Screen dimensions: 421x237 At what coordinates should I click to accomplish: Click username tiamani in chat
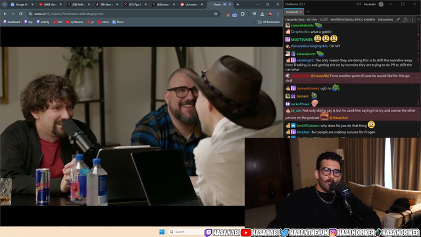tap(303, 96)
